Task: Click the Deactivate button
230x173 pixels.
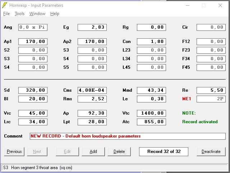Action: pyautogui.click(x=211, y=152)
